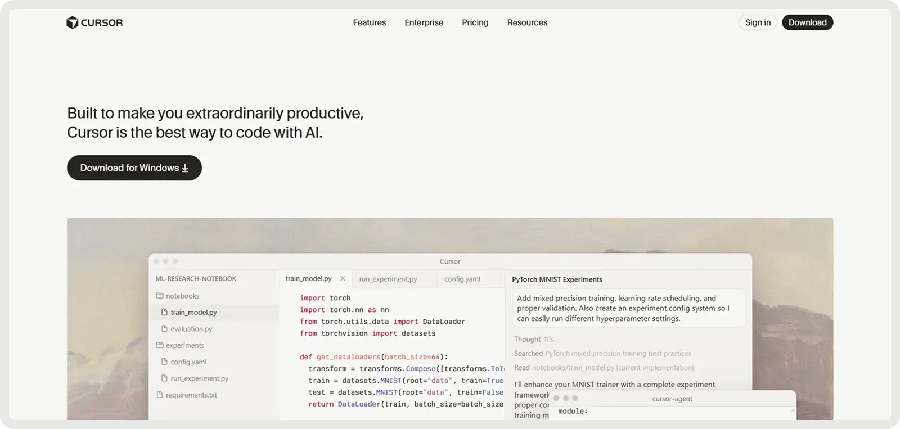Click the file icon beside config.yaml in sidebar
The width and height of the screenshot is (900, 429).
click(165, 362)
